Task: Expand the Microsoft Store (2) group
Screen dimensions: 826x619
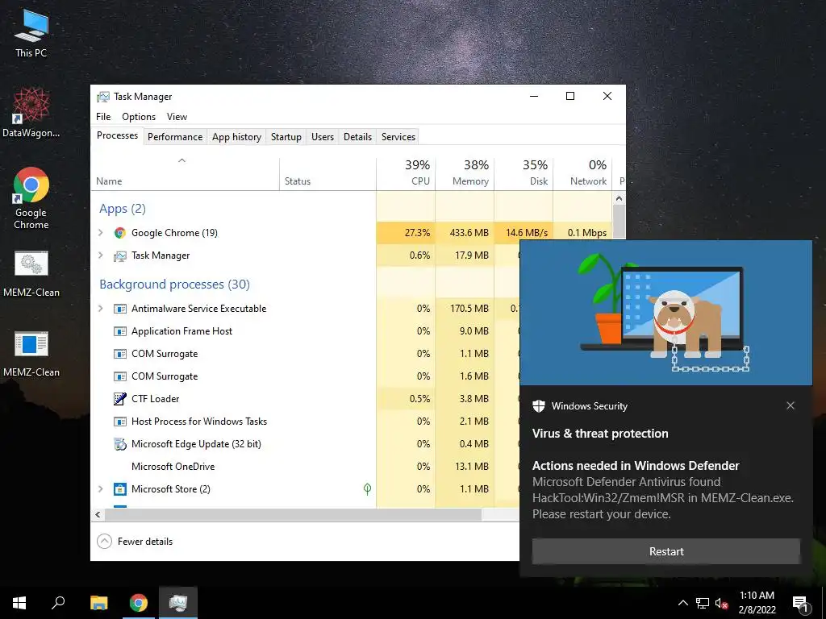Action: (101, 489)
